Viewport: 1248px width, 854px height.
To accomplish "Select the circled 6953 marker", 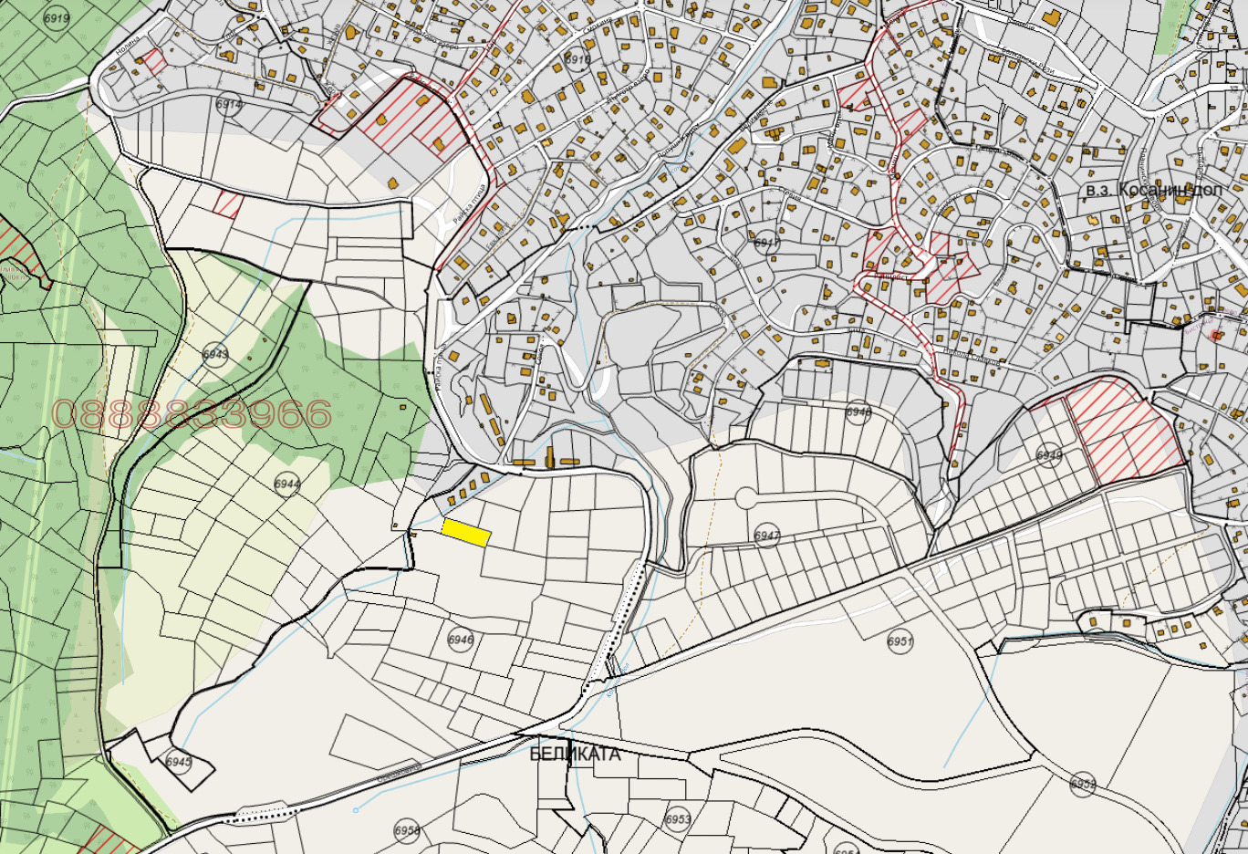I will tap(678, 819).
